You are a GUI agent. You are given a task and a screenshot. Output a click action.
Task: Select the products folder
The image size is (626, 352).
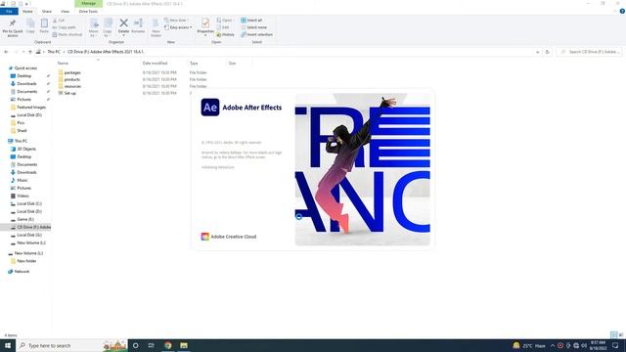pyautogui.click(x=71, y=79)
